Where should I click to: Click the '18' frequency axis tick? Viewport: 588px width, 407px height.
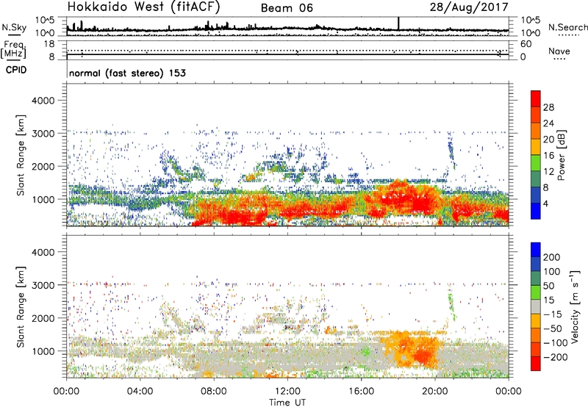[x=49, y=44]
